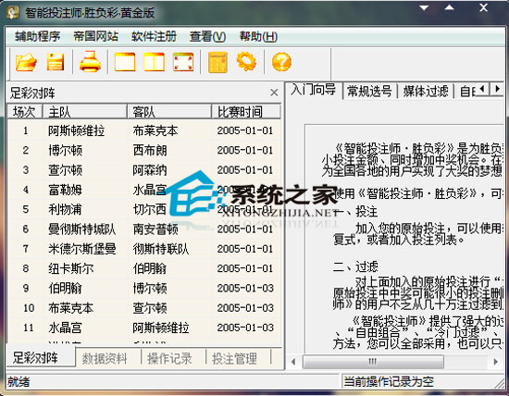Open help via the question mark icon
This screenshot has height=396, width=509.
pos(281,62)
